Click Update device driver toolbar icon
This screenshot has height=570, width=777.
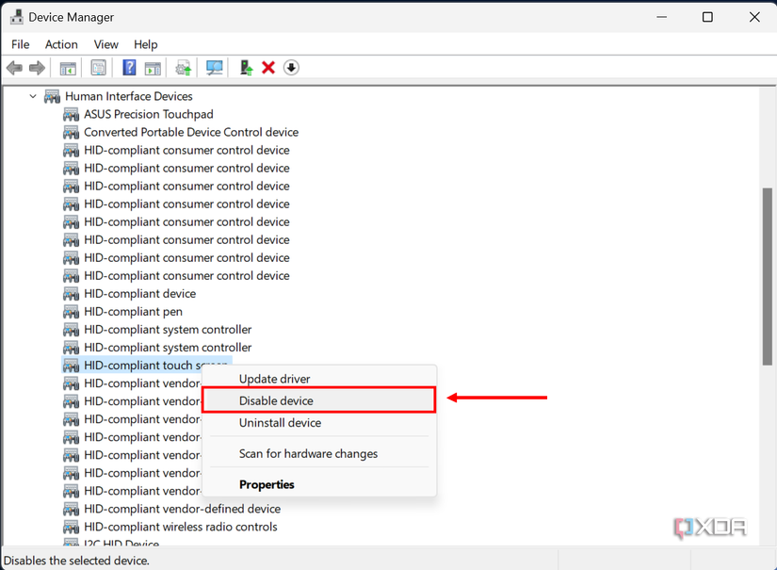(x=184, y=68)
